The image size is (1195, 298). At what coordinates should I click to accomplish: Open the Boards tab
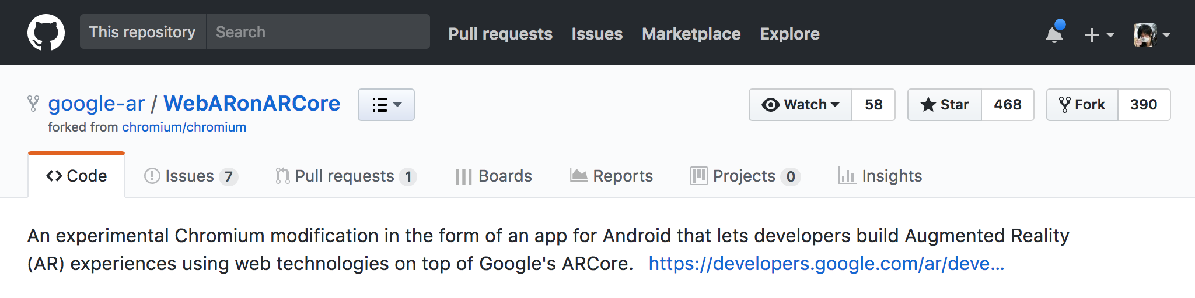click(494, 176)
